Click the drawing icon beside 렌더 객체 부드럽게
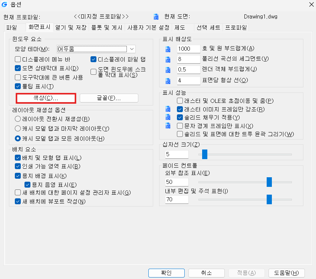The width and height of the screenshot is (316, 279). (168, 70)
